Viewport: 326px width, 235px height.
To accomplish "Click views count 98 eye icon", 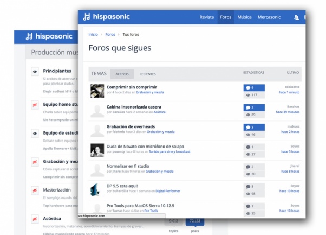I will [248, 194].
